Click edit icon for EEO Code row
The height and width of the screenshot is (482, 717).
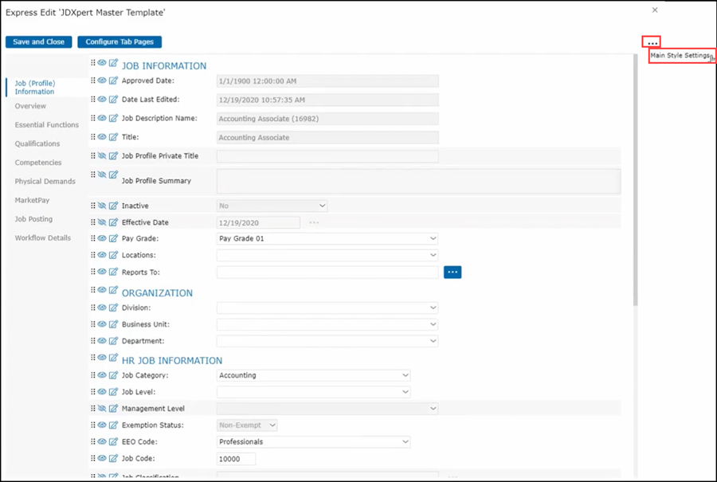[x=113, y=441]
